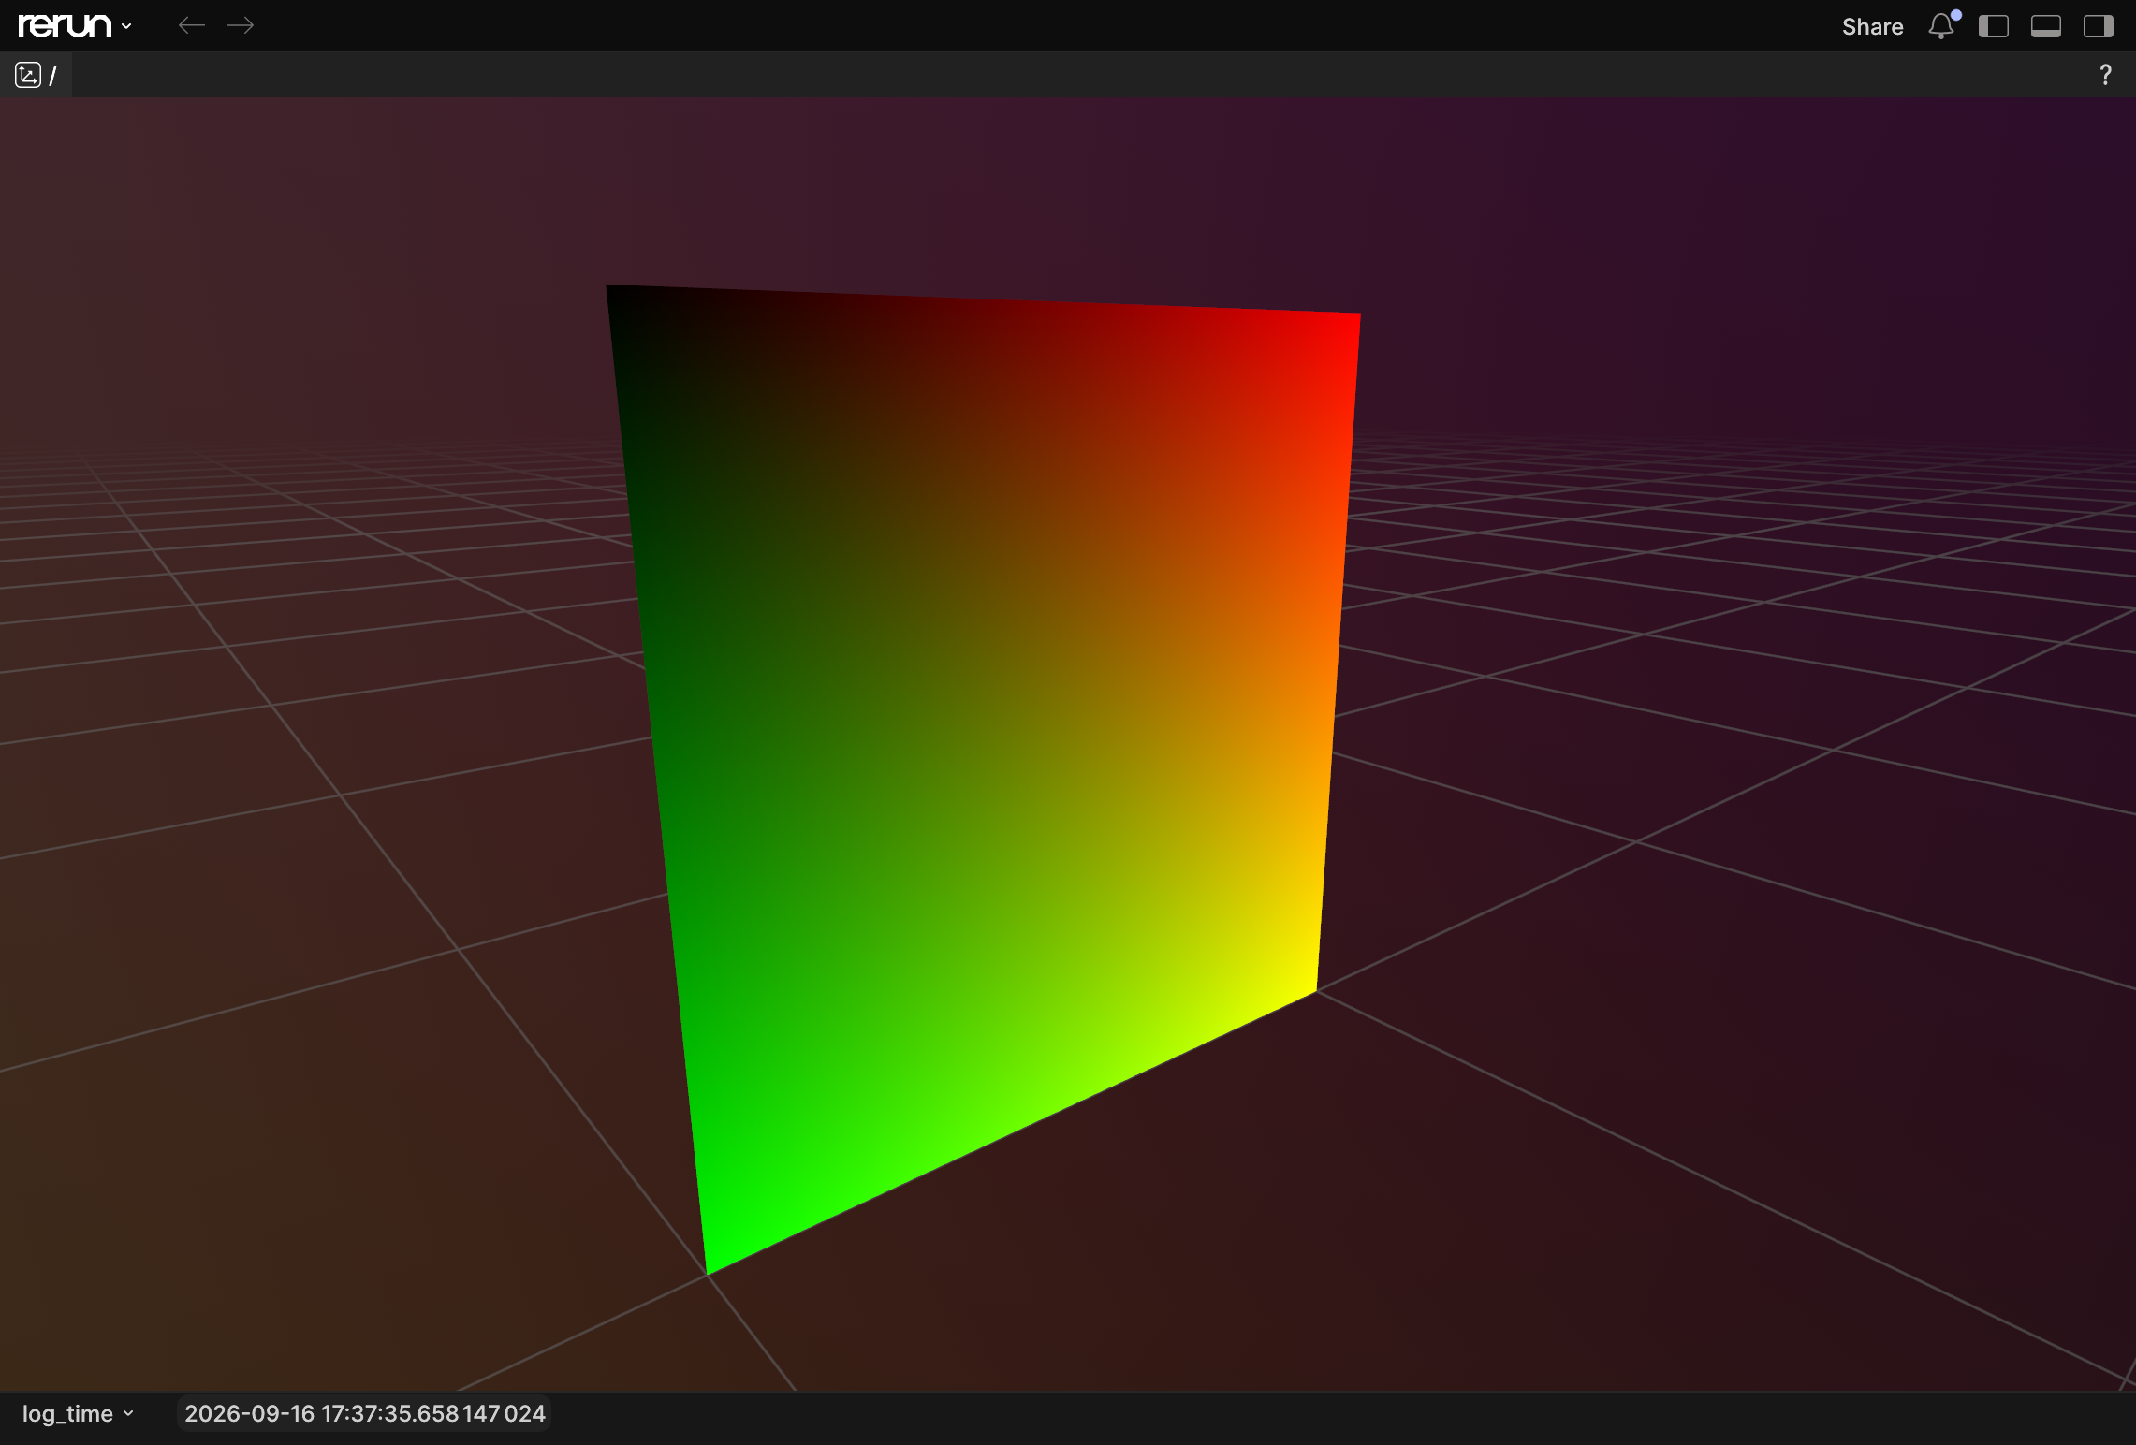Toggle the right selection panel
The height and width of the screenshot is (1445, 2136).
coord(2099,26)
